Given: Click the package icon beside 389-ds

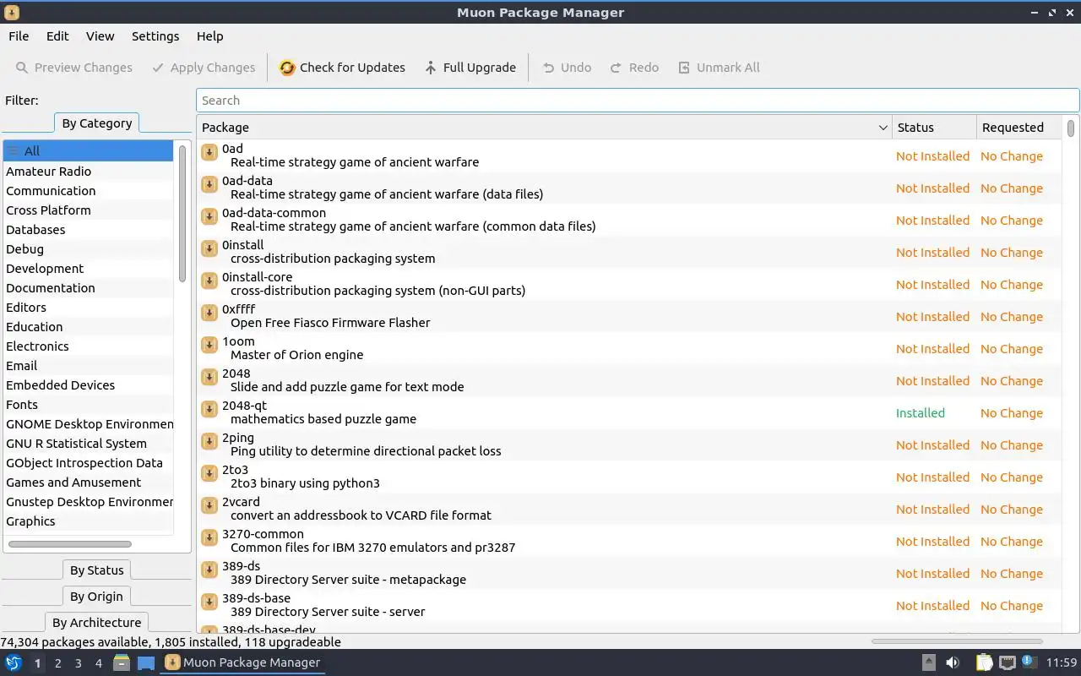Looking at the screenshot, I should pyautogui.click(x=209, y=570).
